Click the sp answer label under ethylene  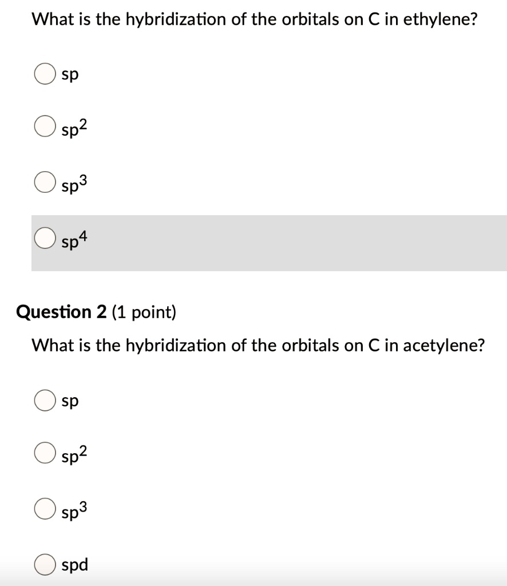(x=70, y=75)
